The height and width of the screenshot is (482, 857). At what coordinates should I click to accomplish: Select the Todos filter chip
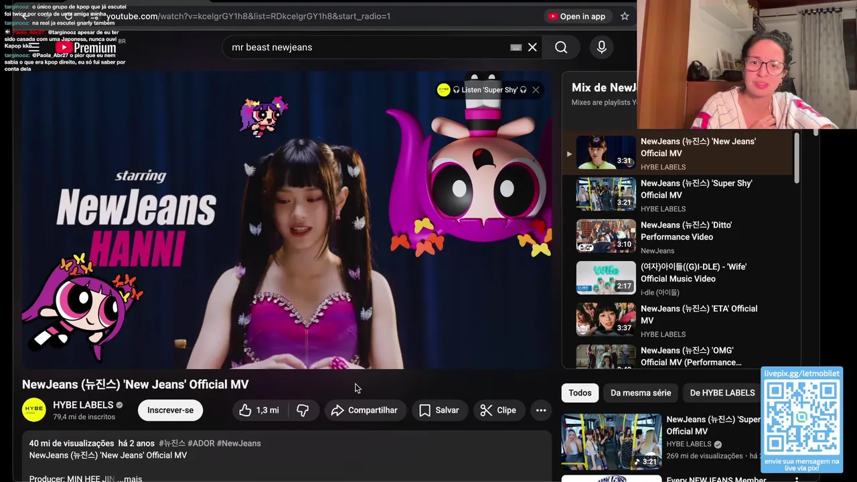[x=580, y=393]
